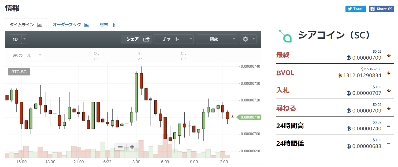The width and height of the screenshot is (398, 167).
Task: Click the down arrow icon beside ฿VOL
Action: [x=389, y=73]
